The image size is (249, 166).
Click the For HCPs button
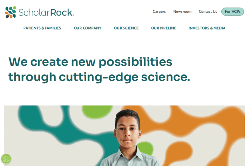(233, 12)
